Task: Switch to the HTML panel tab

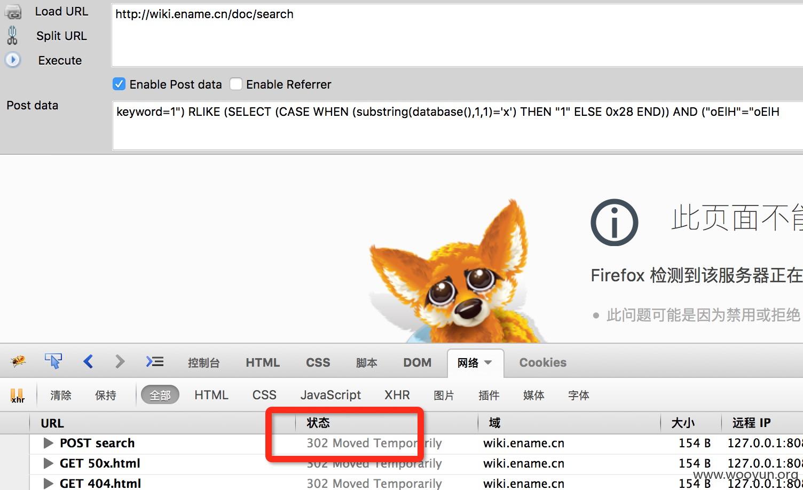Action: pyautogui.click(x=263, y=362)
